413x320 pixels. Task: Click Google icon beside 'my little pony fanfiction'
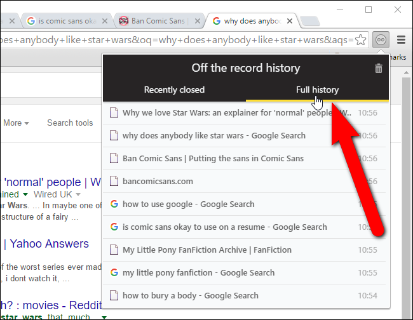pyautogui.click(x=114, y=272)
